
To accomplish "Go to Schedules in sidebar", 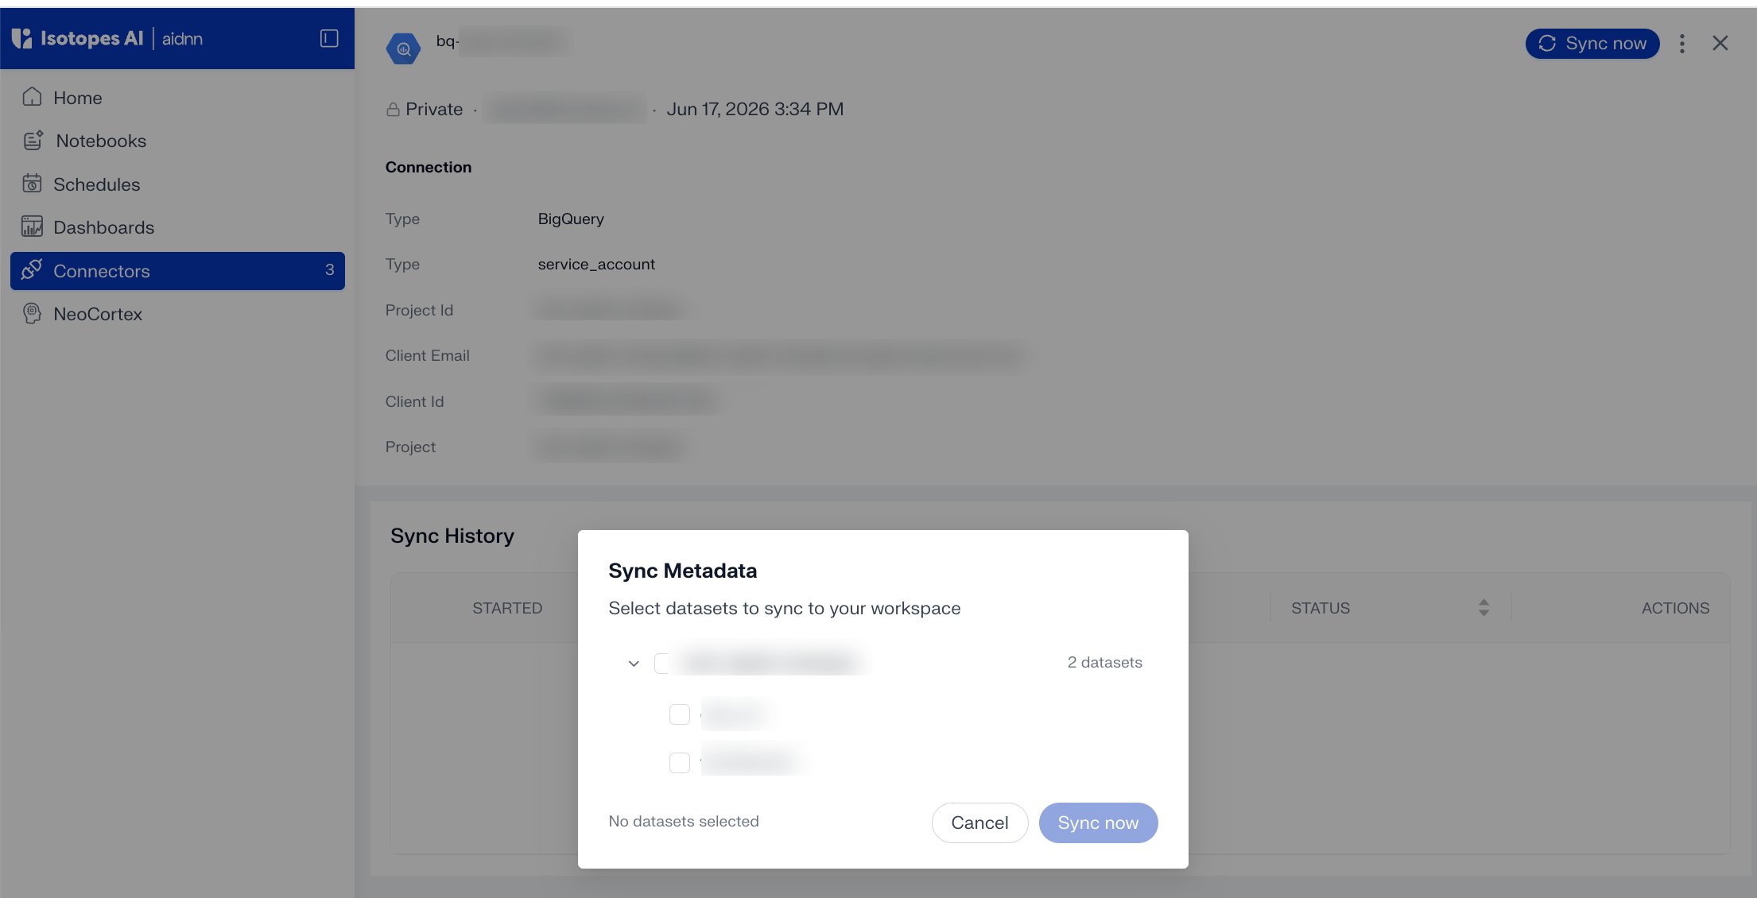I will click(177, 184).
